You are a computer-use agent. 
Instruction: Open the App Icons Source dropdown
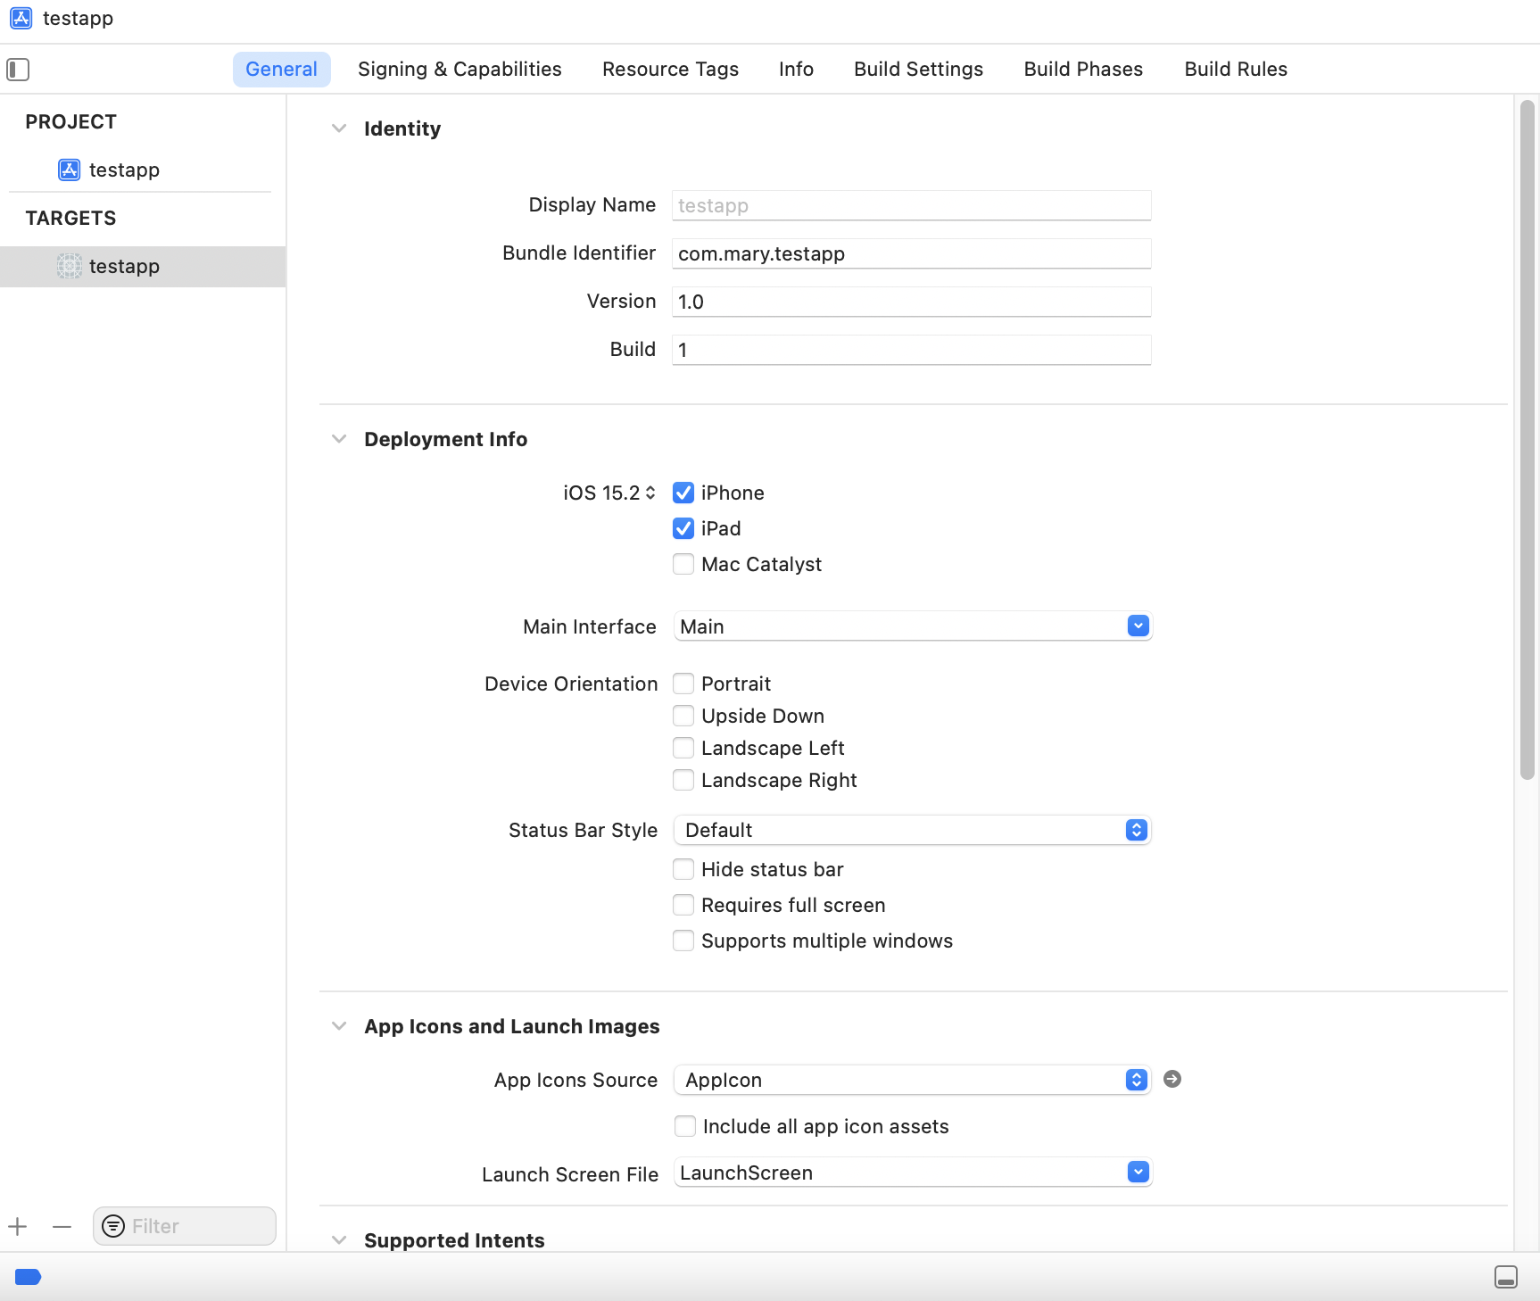point(912,1080)
